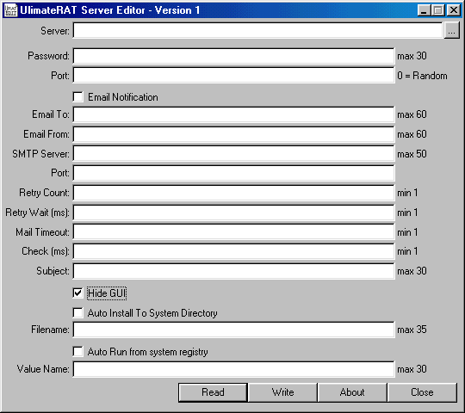Click the Value Name input field

tap(233, 369)
